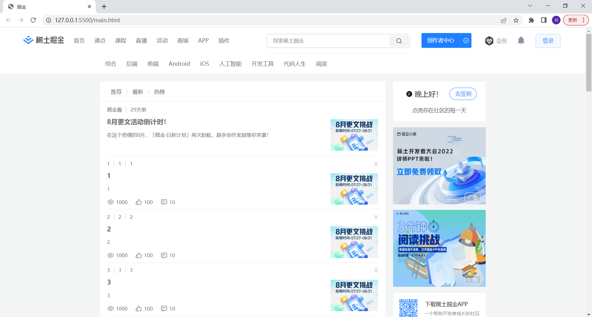Click the 去签到 button

point(463,94)
